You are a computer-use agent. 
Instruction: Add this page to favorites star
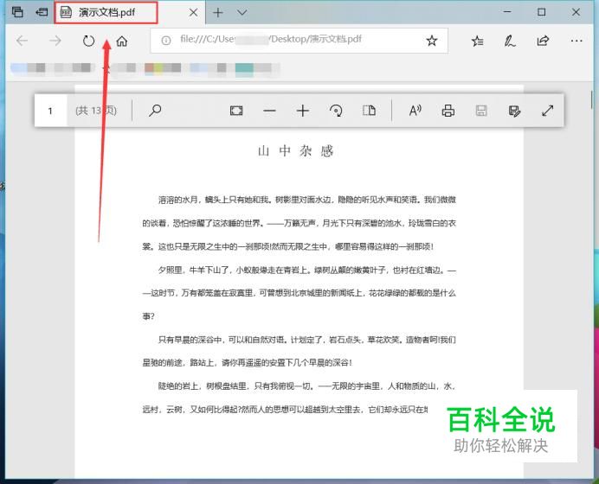[432, 41]
